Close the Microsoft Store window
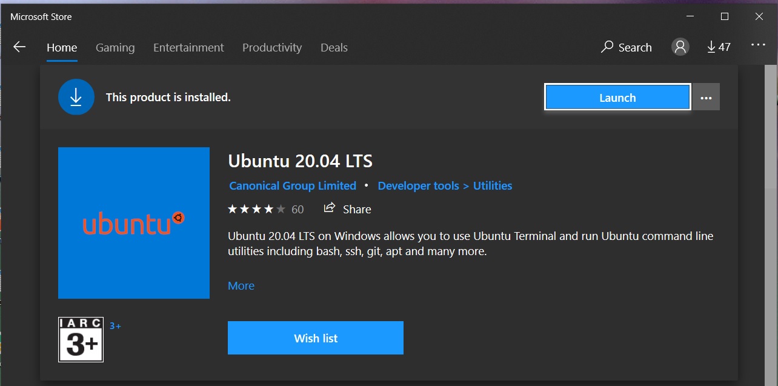The image size is (778, 386). [x=759, y=17]
